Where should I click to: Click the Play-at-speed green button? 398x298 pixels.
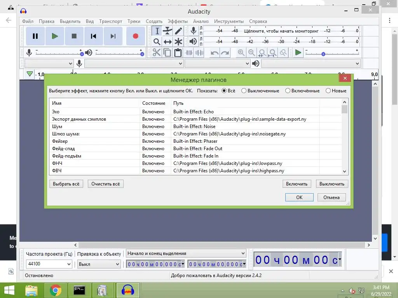[x=298, y=53]
